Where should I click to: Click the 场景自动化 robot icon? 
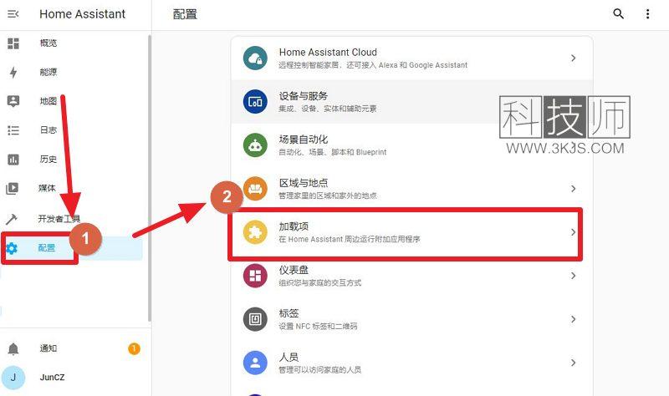(x=255, y=145)
